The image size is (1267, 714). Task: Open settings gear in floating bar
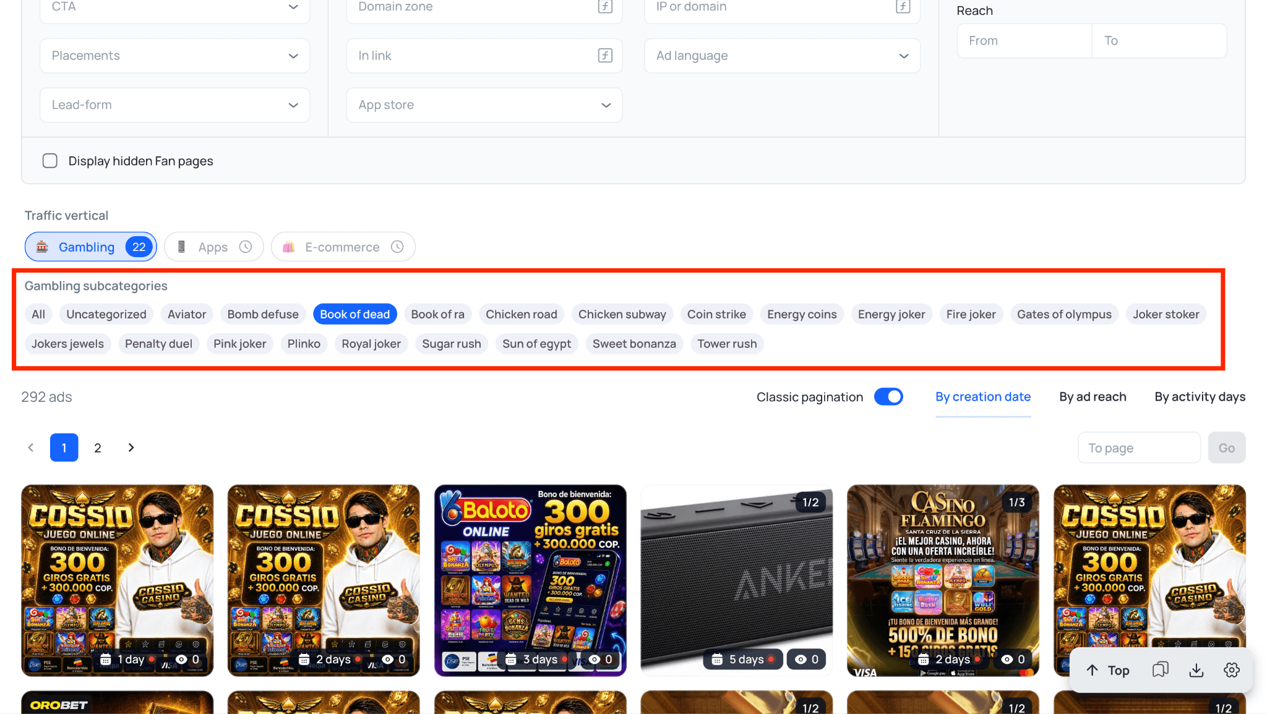1232,670
